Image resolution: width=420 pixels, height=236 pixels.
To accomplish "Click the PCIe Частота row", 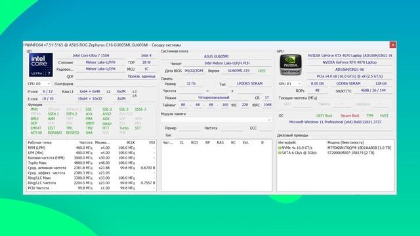I will pos(91,188).
